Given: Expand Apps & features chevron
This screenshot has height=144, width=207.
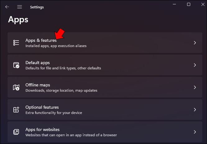Looking at the screenshot, I should (x=195, y=43).
